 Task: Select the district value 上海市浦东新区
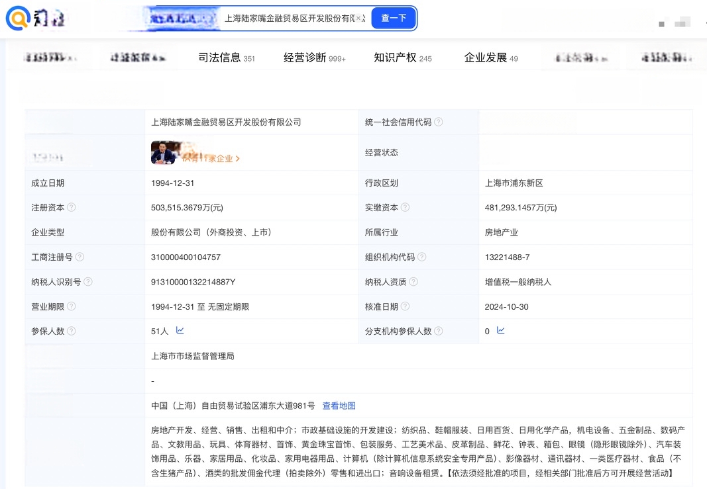[x=514, y=183]
